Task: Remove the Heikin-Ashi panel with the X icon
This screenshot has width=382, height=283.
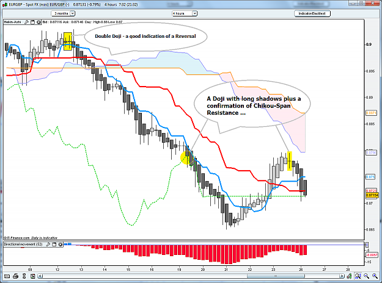Action: pyautogui.click(x=39, y=22)
